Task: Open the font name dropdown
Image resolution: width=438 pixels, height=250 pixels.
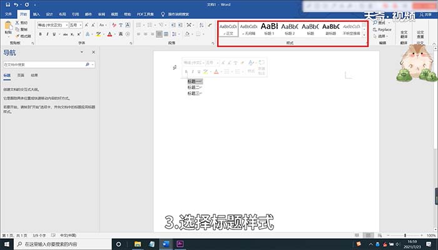Action: pos(67,25)
